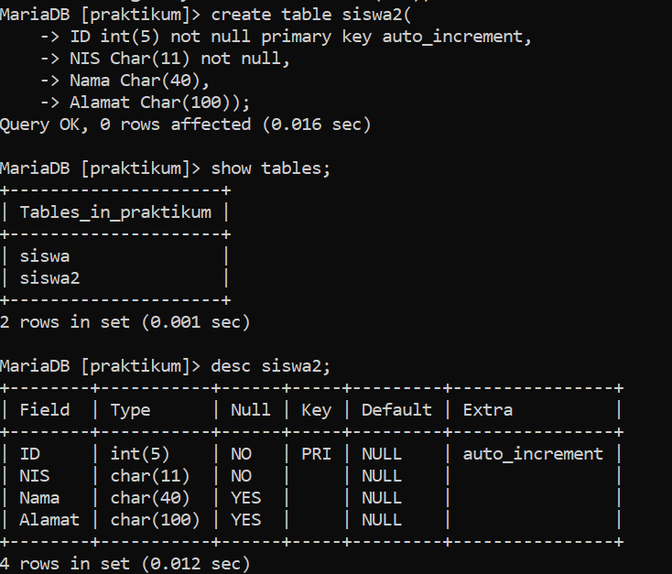Image resolution: width=672 pixels, height=574 pixels.
Task: Click the 'char(100)' type cell
Action: [155, 520]
